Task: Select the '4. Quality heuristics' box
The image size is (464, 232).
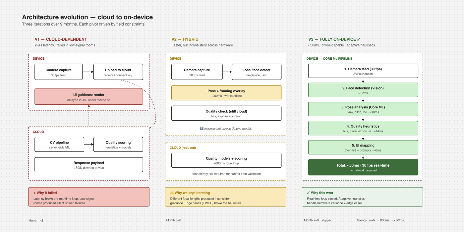Action: click(x=363, y=128)
